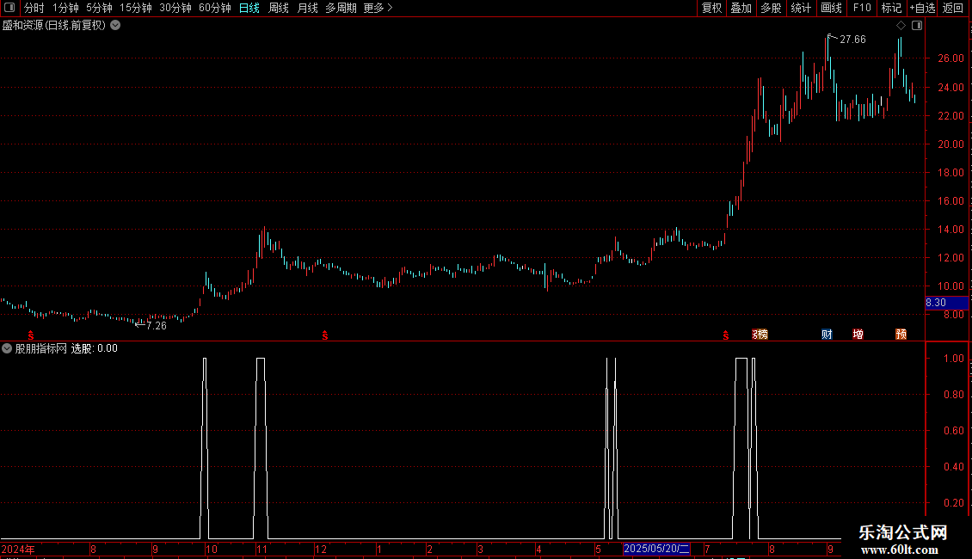Click the diamond icon above price chart
Viewport: 972px width, 559px height.
click(x=901, y=26)
